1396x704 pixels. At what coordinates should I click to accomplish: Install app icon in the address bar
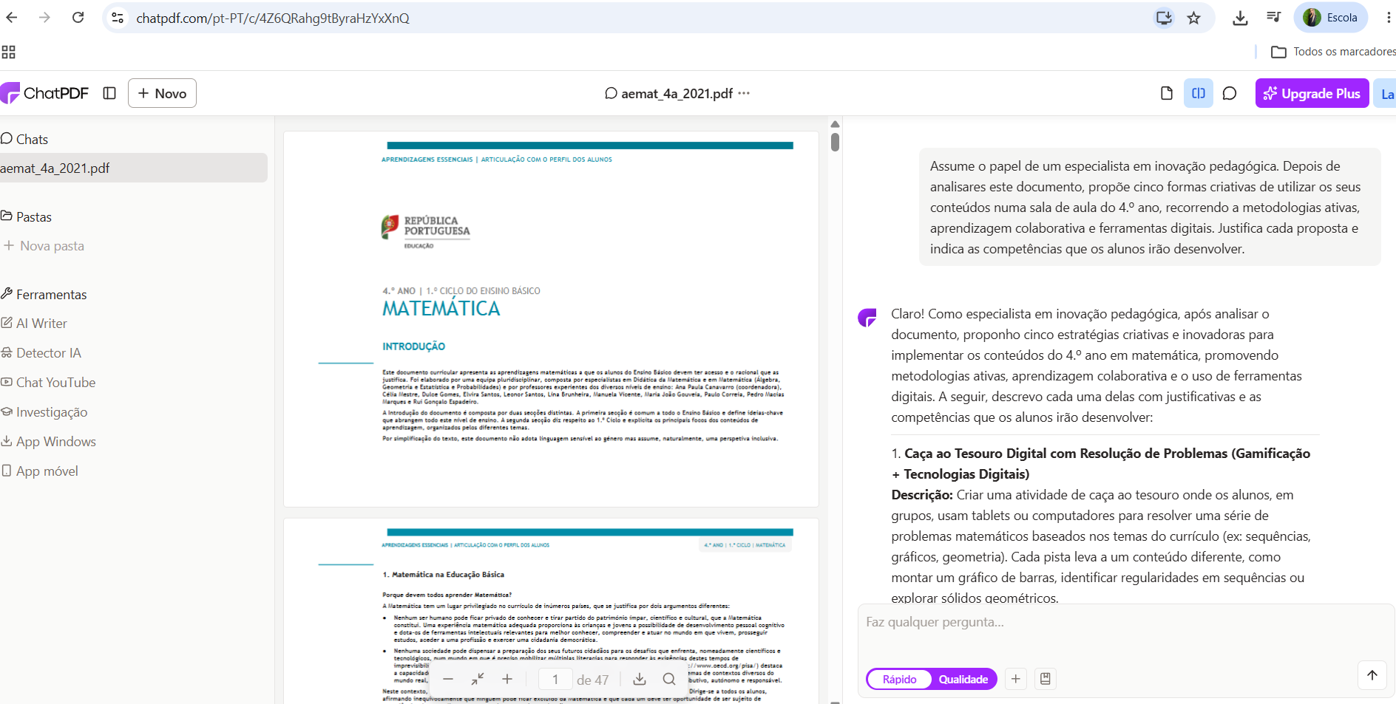[1164, 18]
